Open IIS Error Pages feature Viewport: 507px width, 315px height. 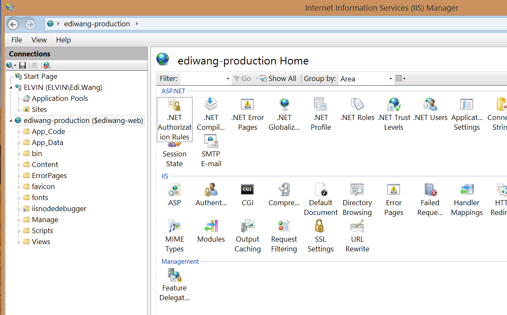tap(394, 200)
